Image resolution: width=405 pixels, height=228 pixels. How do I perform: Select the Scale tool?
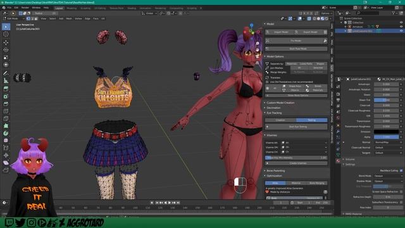(x=6, y=58)
